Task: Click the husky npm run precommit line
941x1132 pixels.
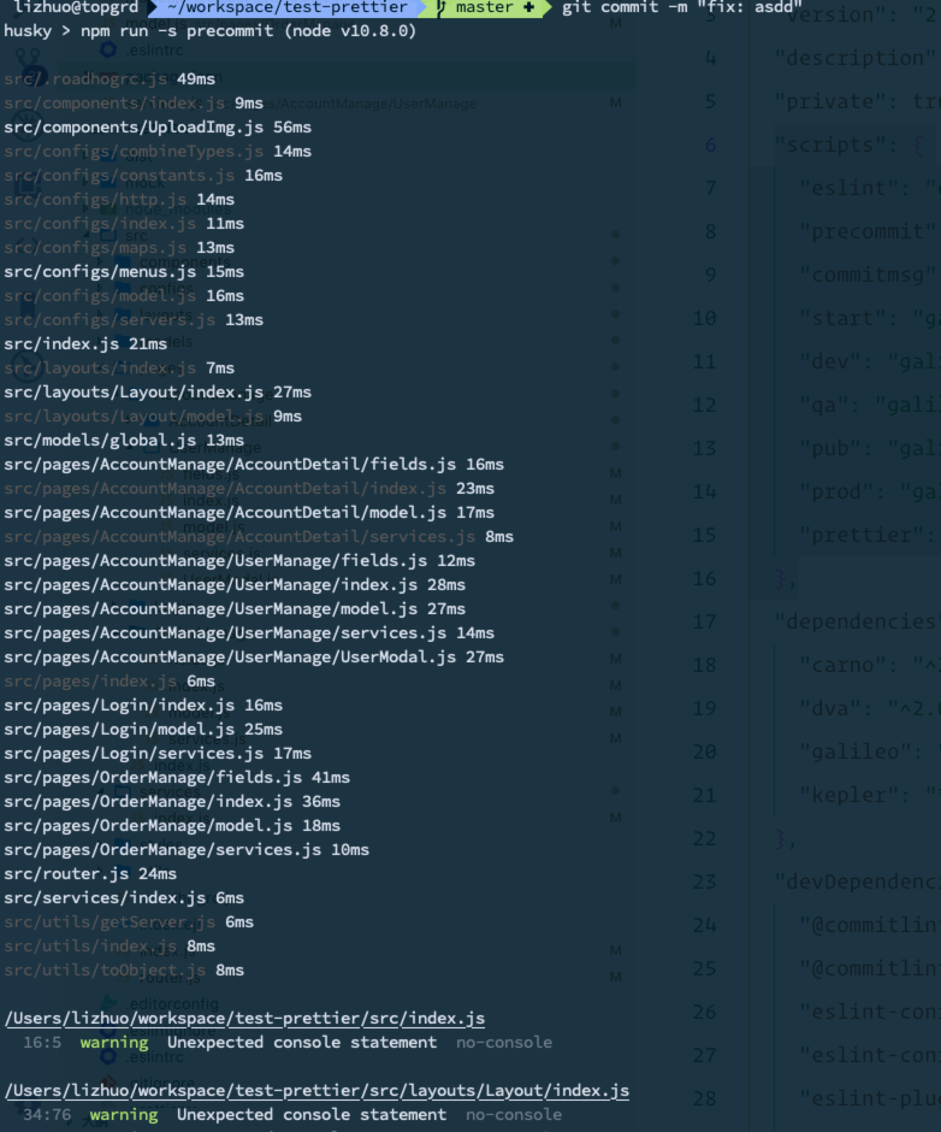Action: tap(210, 31)
